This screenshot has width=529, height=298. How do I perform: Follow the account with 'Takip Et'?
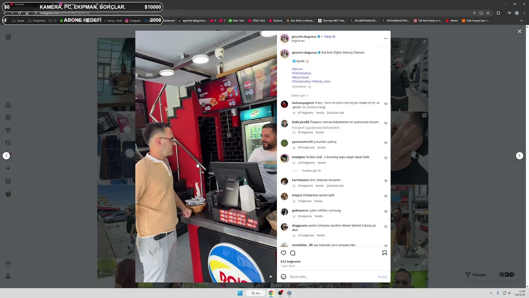pyautogui.click(x=329, y=36)
